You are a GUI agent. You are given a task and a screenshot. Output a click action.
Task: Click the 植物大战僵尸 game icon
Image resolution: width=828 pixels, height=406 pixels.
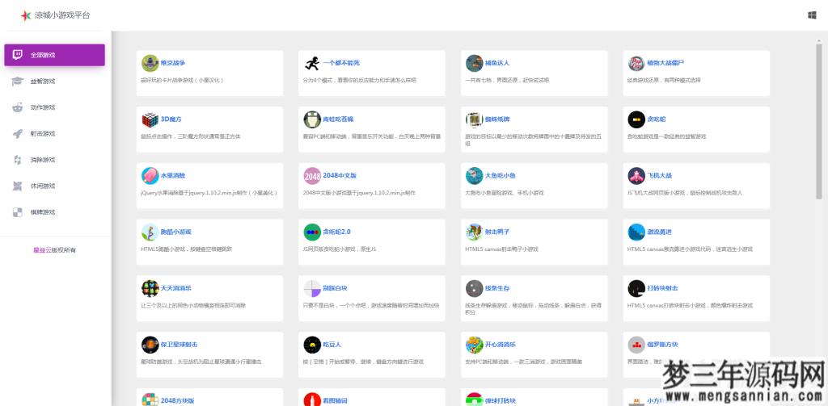click(x=636, y=63)
